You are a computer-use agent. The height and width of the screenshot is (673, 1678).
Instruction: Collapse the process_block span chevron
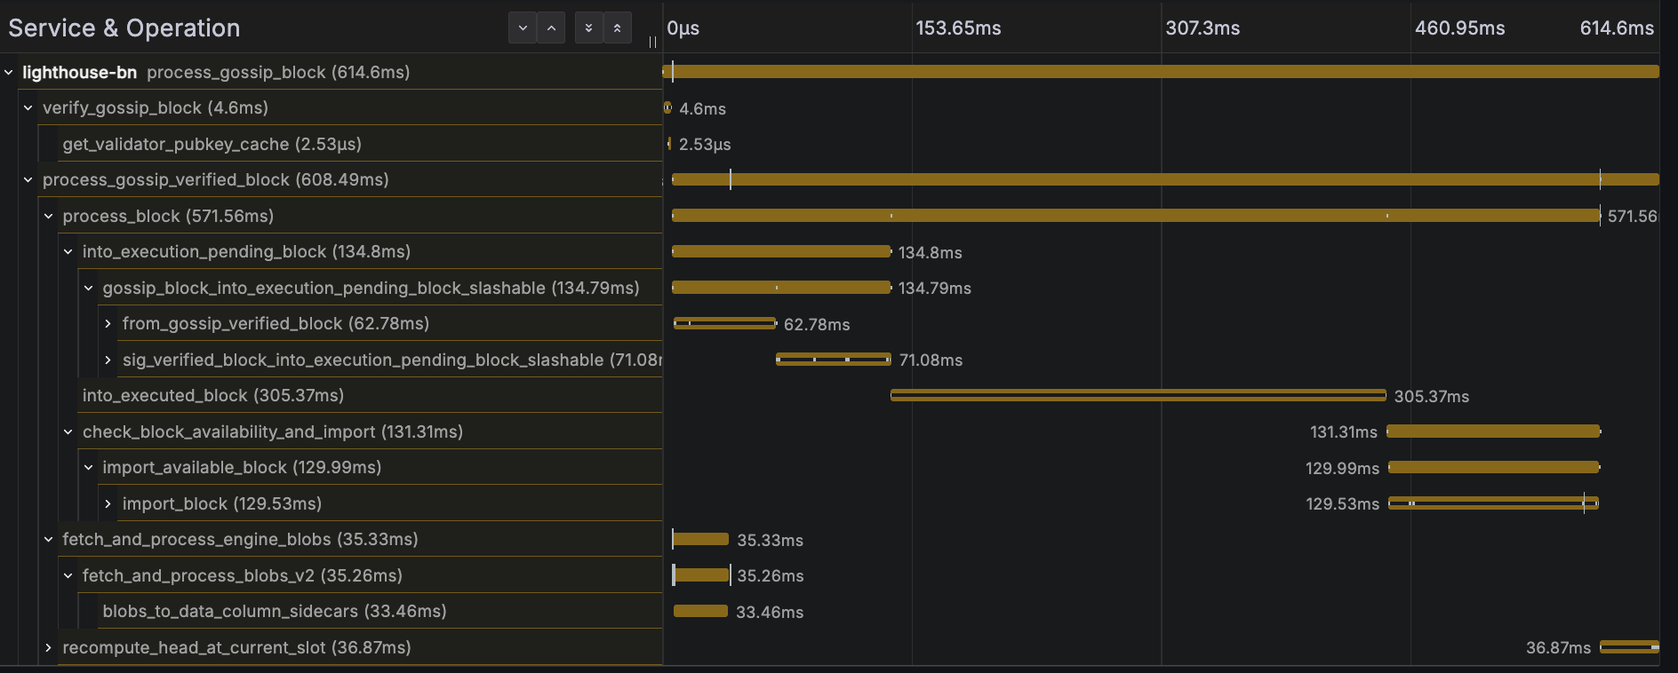coord(49,217)
